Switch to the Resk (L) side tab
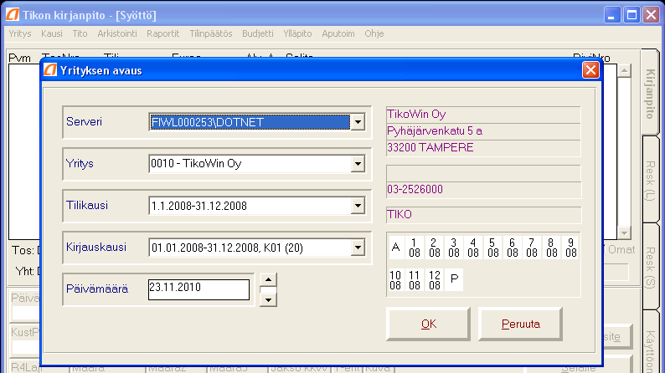The width and height of the screenshot is (665, 373). point(651,181)
